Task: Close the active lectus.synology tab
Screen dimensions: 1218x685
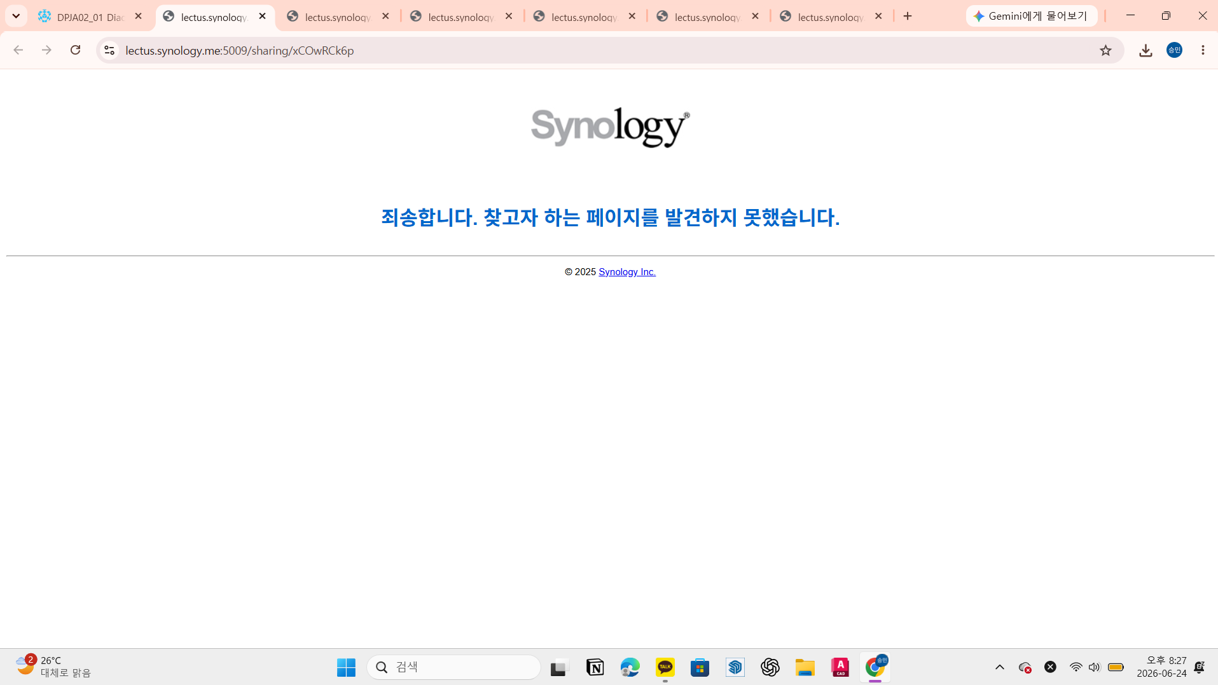Action: [263, 17]
